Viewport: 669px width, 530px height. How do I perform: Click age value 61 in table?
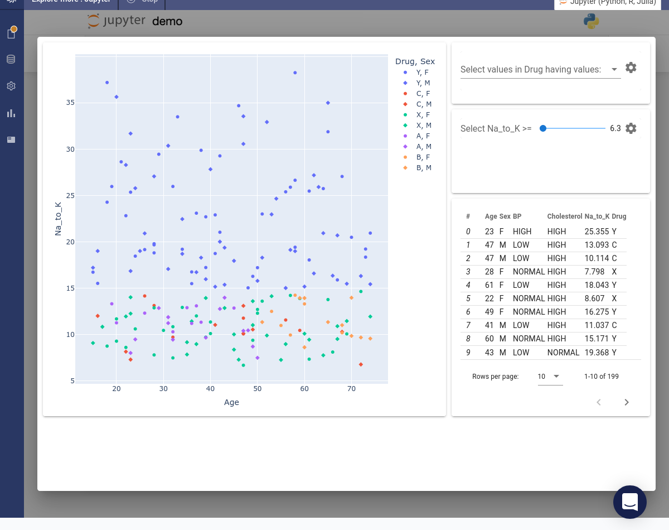(489, 285)
